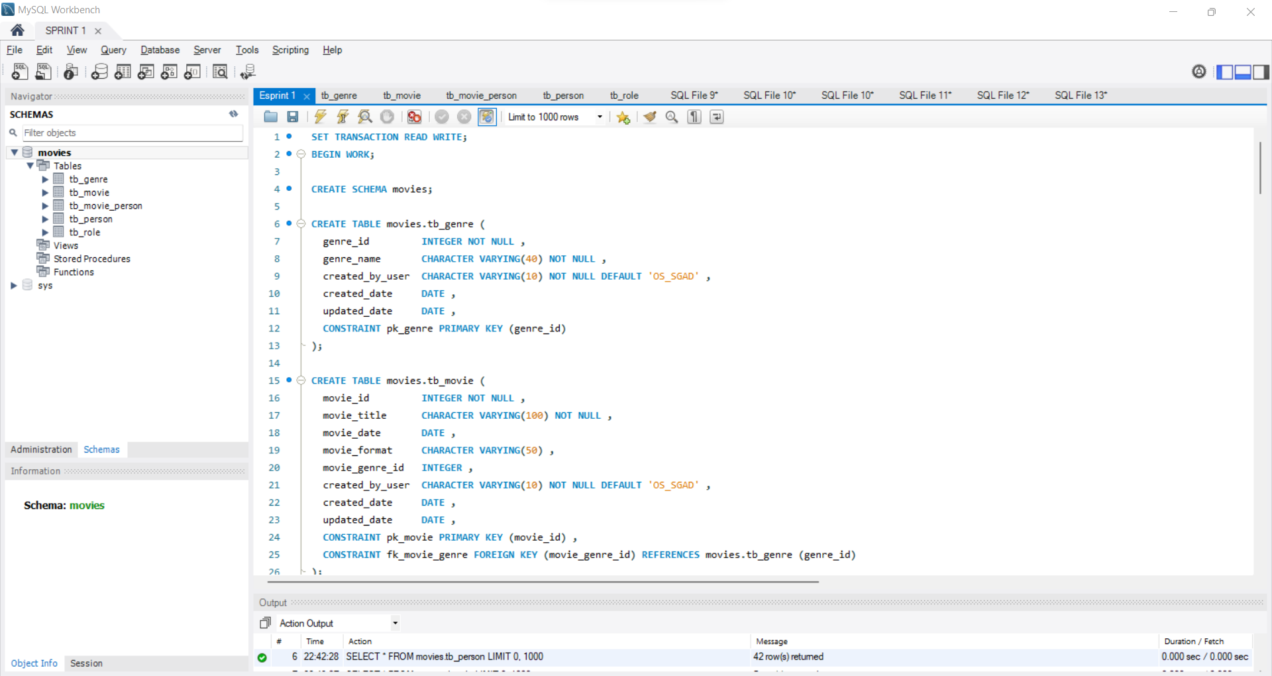Open the Query menu

click(x=113, y=50)
